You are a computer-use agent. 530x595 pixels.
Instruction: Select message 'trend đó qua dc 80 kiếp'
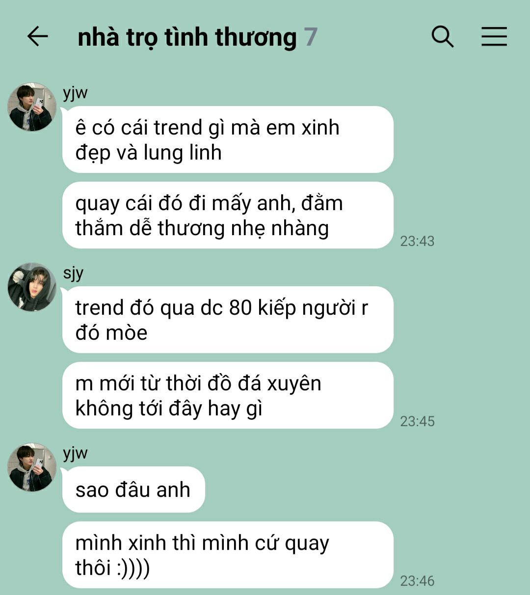[228, 320]
